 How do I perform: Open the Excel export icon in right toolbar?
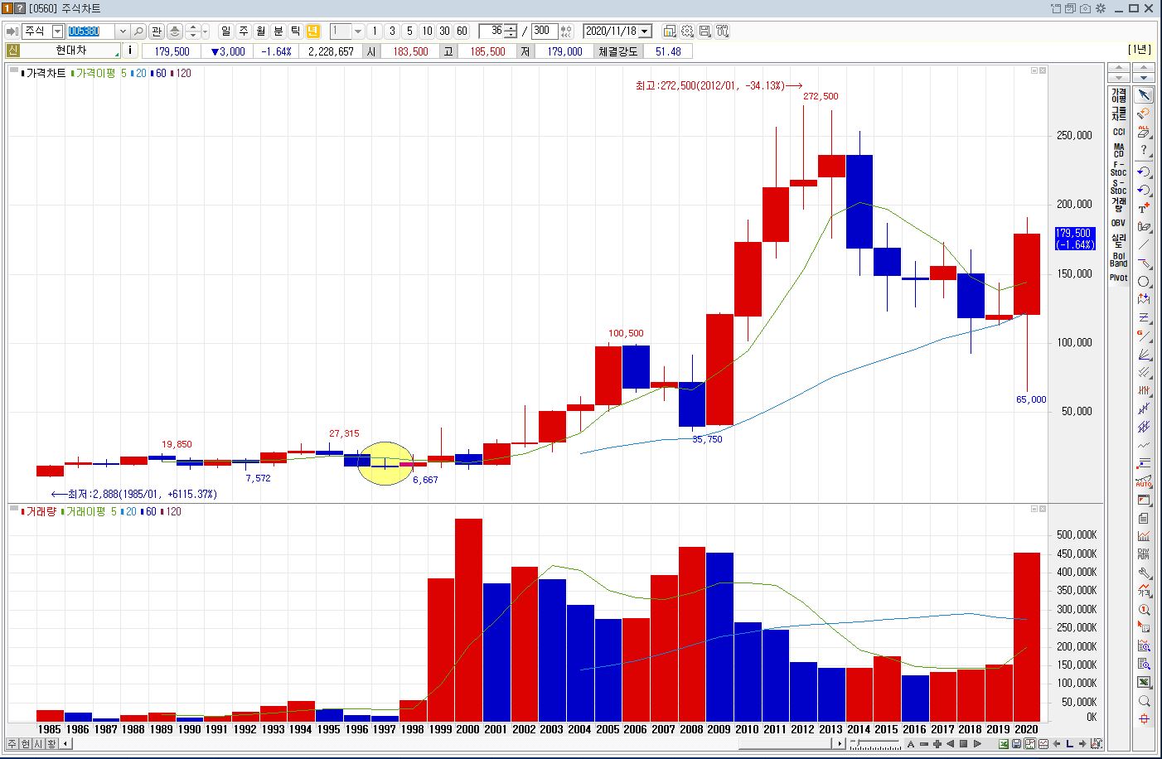point(1144,682)
